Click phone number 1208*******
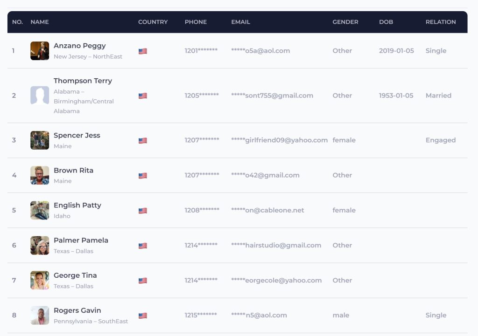This screenshot has height=336, width=478. 202,210
